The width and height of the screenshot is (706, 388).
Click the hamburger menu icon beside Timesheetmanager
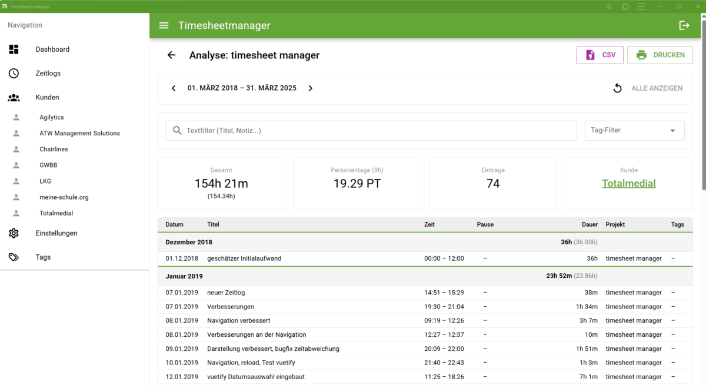point(164,25)
